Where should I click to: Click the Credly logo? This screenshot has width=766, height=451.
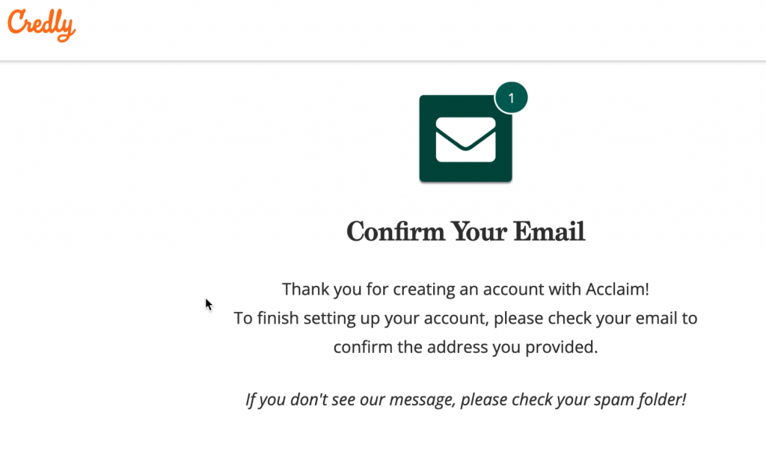pos(42,25)
